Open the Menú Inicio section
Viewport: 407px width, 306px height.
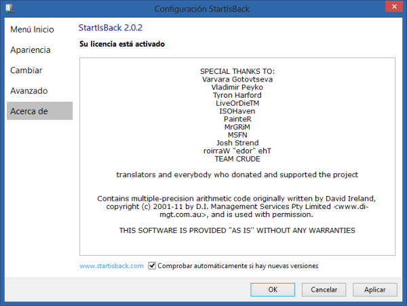[32, 29]
